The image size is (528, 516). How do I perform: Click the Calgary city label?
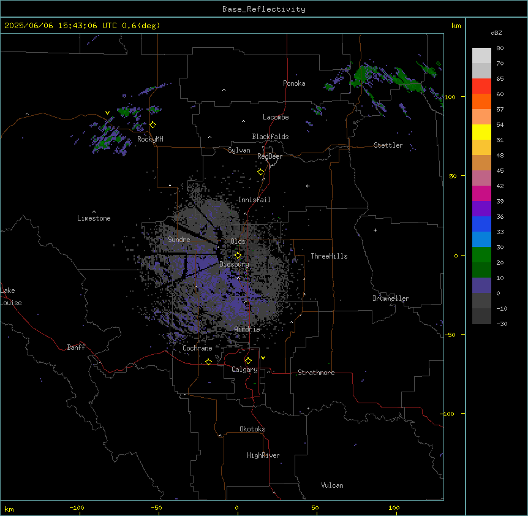[245, 370]
